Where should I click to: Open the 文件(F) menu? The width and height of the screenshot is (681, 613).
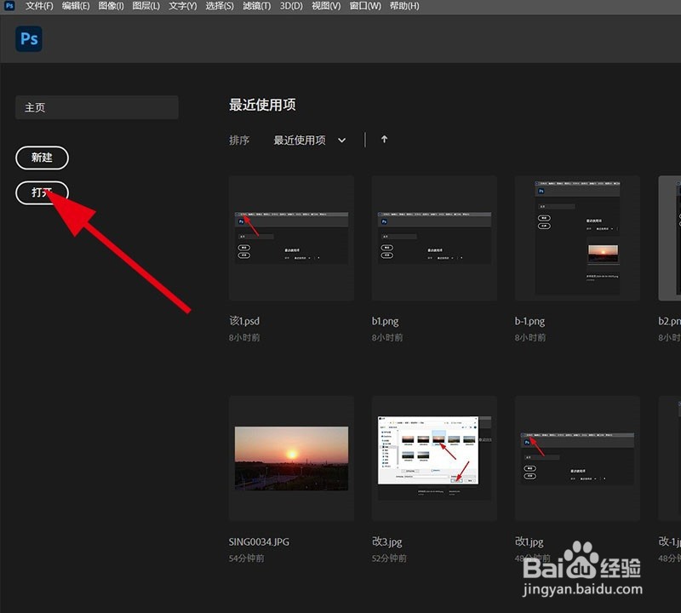coord(39,6)
